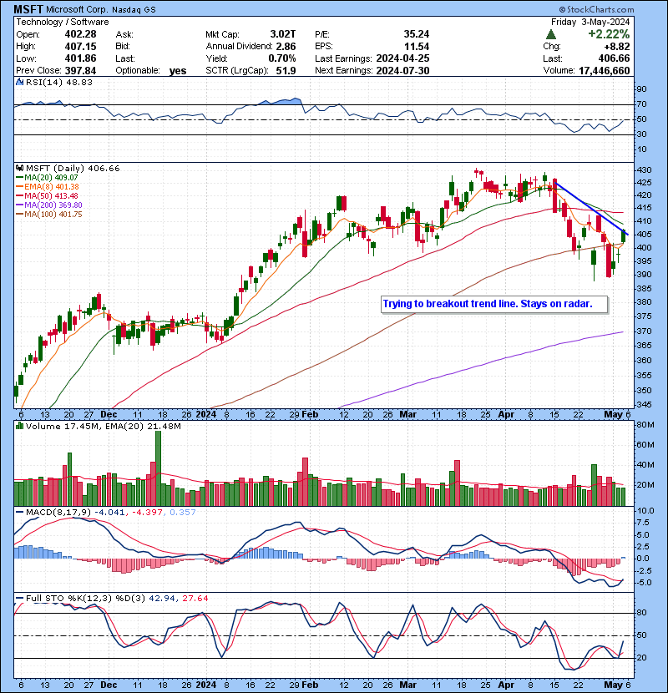Image resolution: width=668 pixels, height=693 pixels.
Task: Click the Open value 402.28
Action: click(x=80, y=34)
